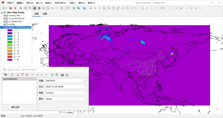
Task: Open the Identify info tool
Action: pyautogui.click(x=61, y=8)
